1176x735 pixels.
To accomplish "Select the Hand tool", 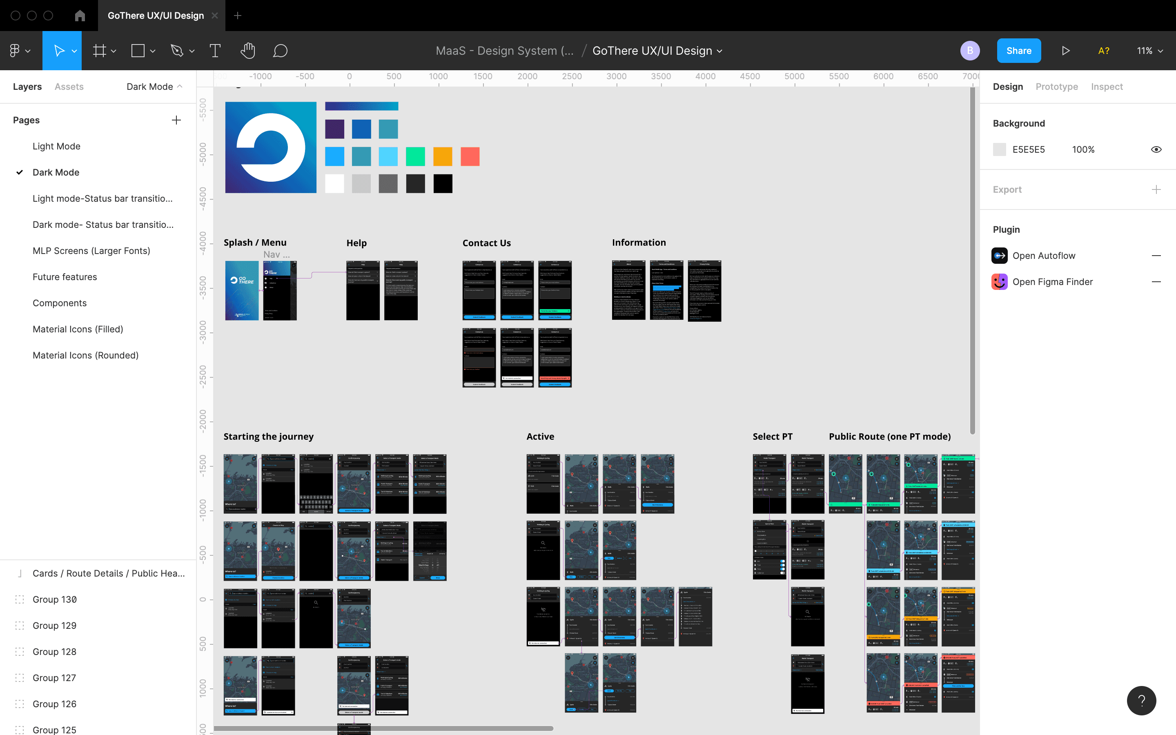I will (248, 51).
